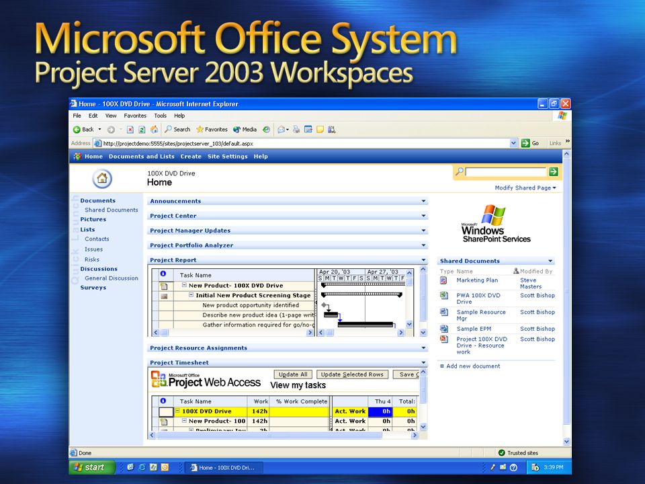The width and height of the screenshot is (645, 484).
Task: Open the Issues list link
Action: [x=94, y=249]
